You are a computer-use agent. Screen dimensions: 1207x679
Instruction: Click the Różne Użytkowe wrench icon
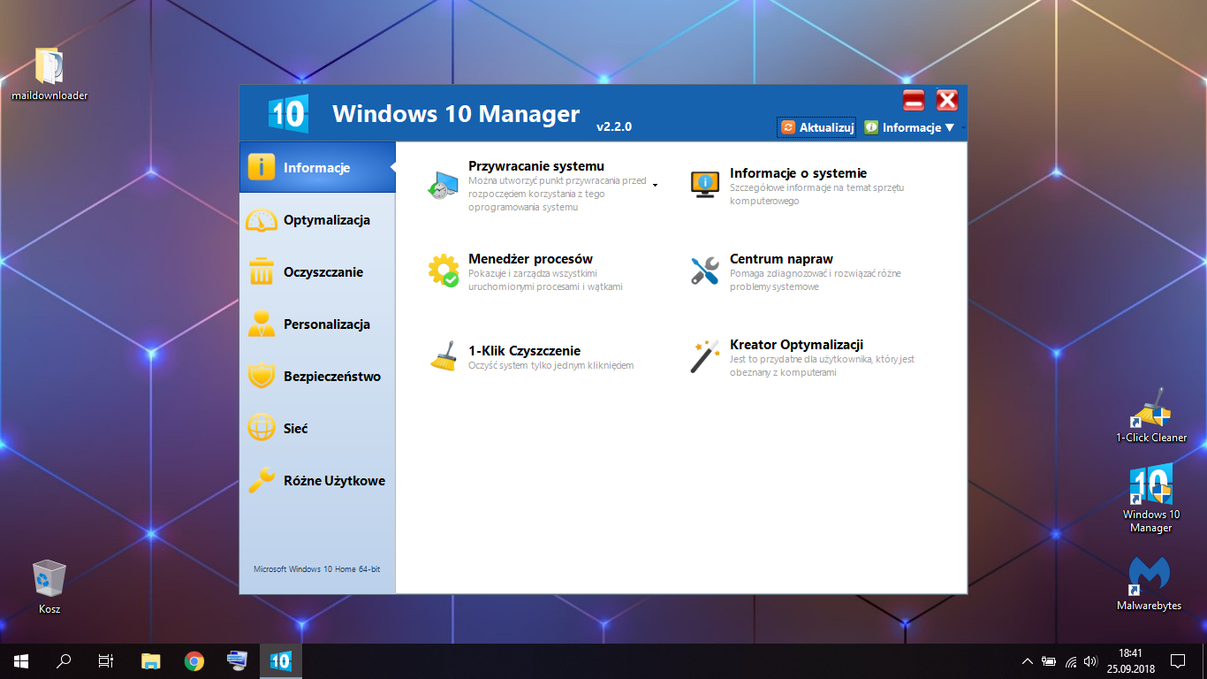coord(262,480)
